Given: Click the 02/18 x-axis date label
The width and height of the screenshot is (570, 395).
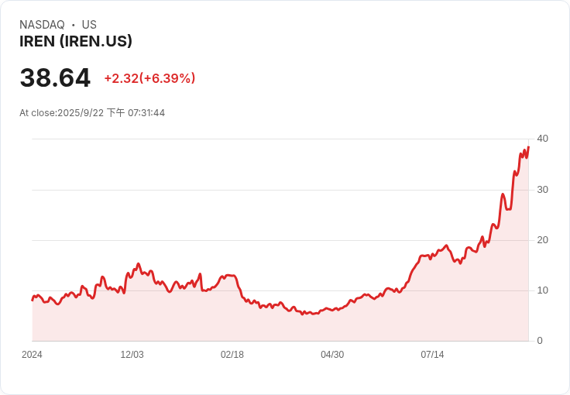Looking at the screenshot, I should [232, 355].
